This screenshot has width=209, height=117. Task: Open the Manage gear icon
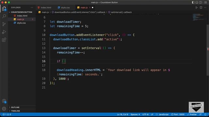coord(4,109)
